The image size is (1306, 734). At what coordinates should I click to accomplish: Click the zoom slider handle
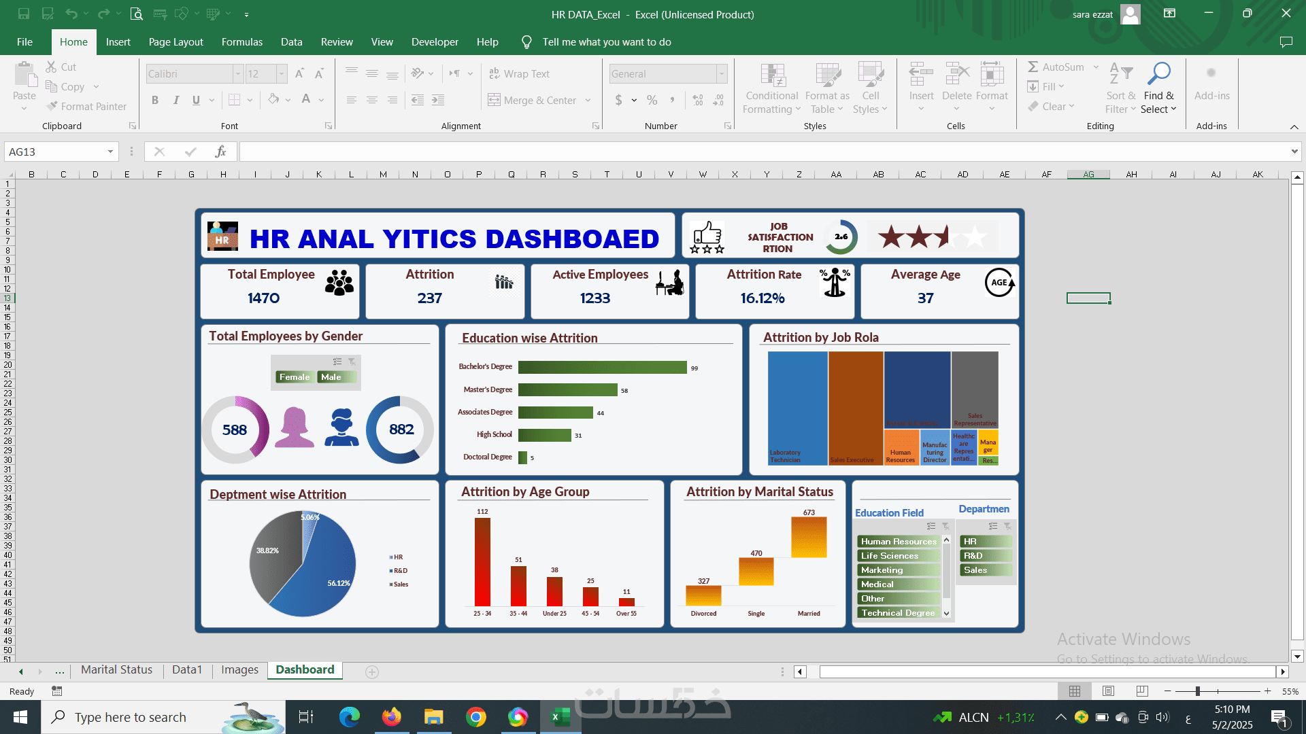(1197, 691)
